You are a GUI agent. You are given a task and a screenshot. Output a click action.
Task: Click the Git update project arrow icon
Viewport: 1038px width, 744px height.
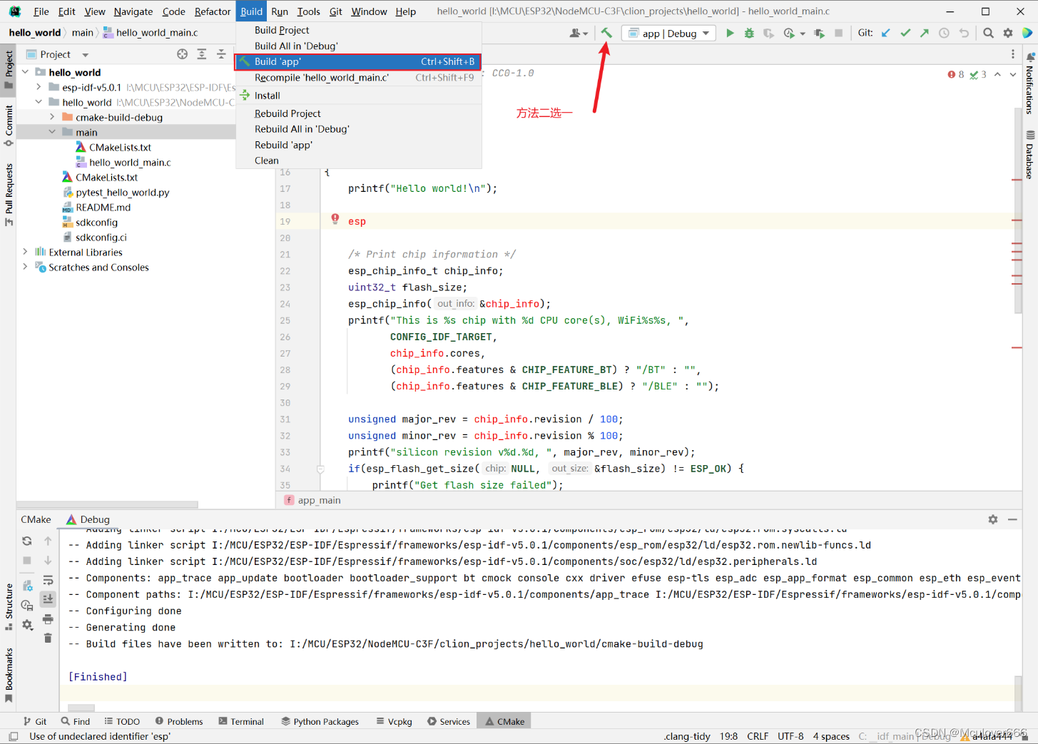[x=886, y=33]
